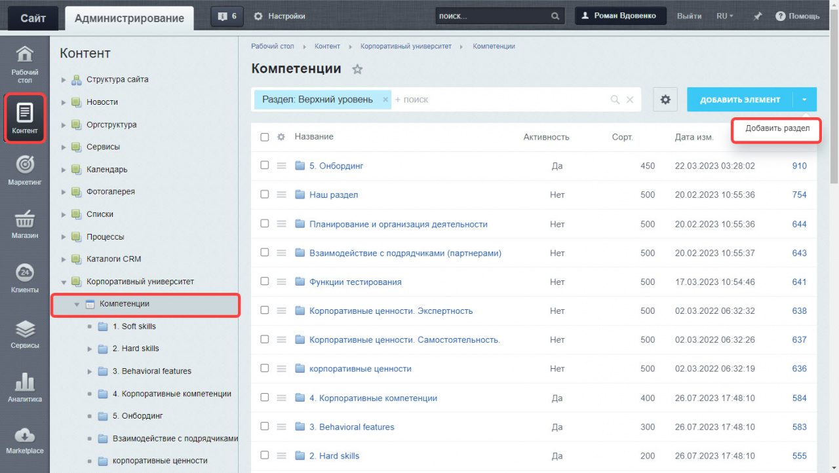839x473 pixels.
Task: Open row actions menu for Наш раздел
Action: coord(281,195)
